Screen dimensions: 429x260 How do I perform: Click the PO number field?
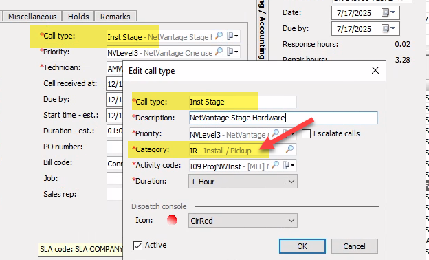pyautogui.click(x=115, y=147)
